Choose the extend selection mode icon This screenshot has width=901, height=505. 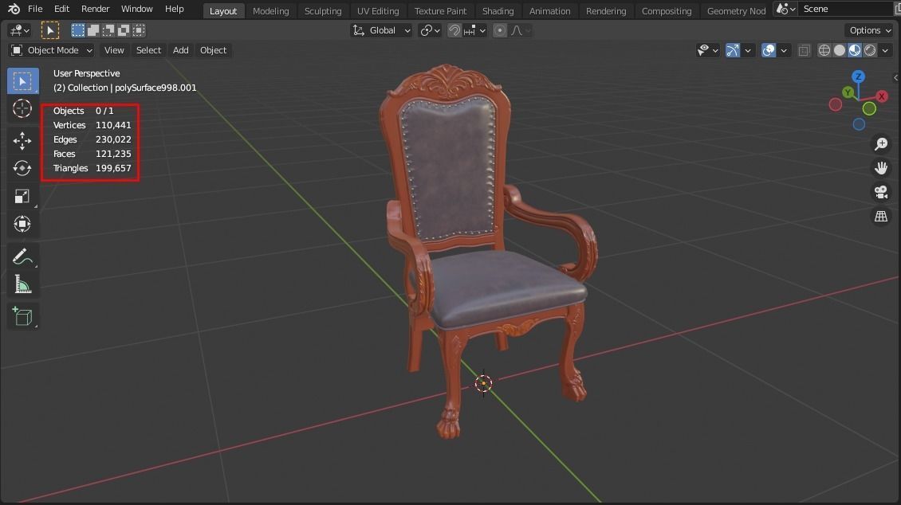click(93, 30)
